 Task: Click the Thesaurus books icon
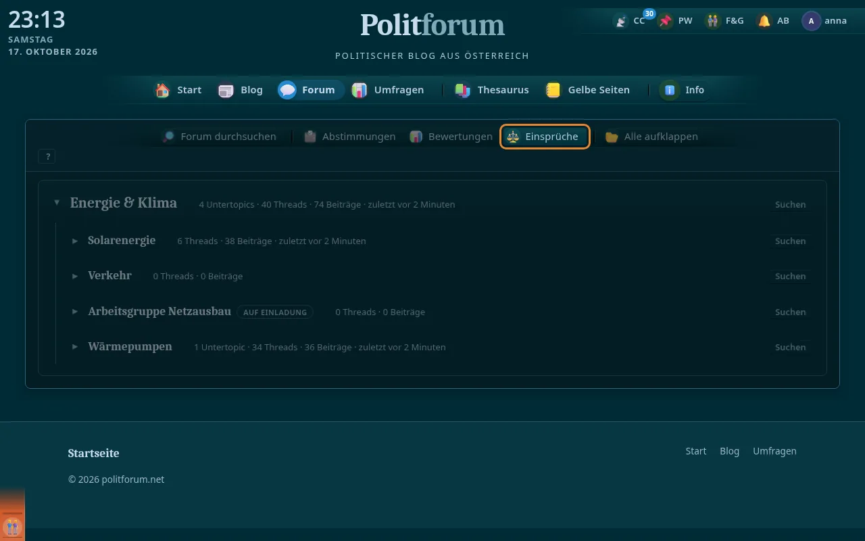coord(463,90)
